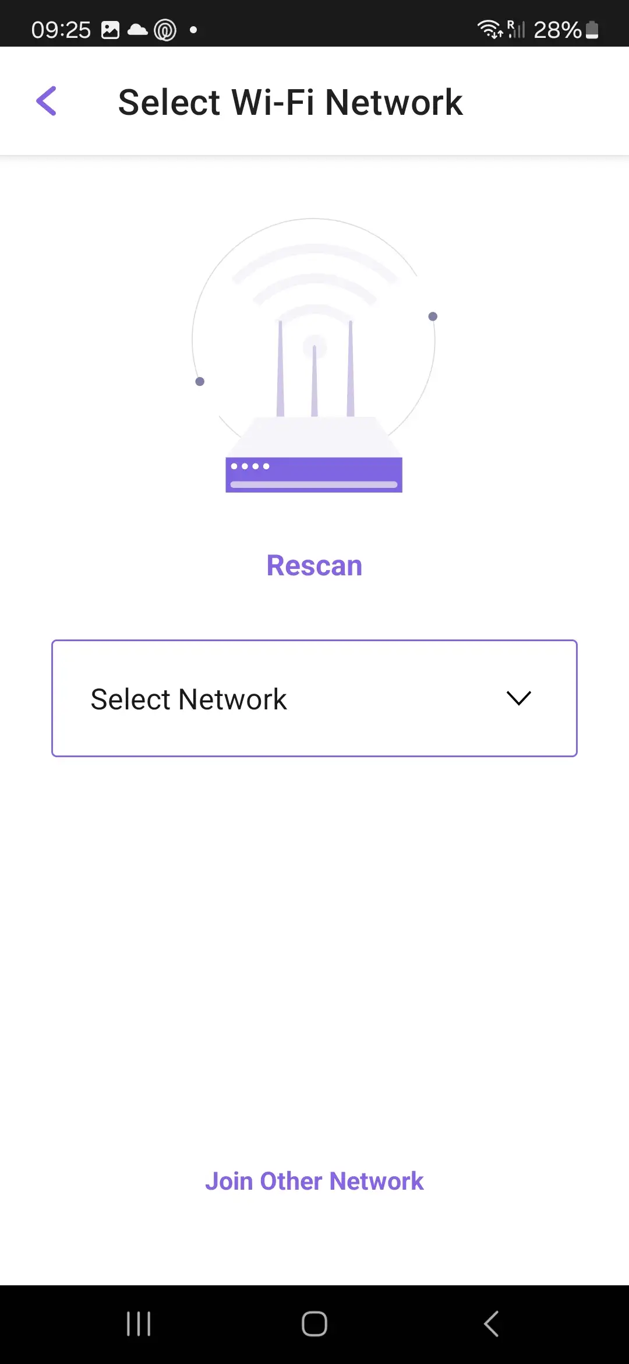629x1364 pixels.
Task: Open the Select Network dropdown
Action: pos(314,698)
